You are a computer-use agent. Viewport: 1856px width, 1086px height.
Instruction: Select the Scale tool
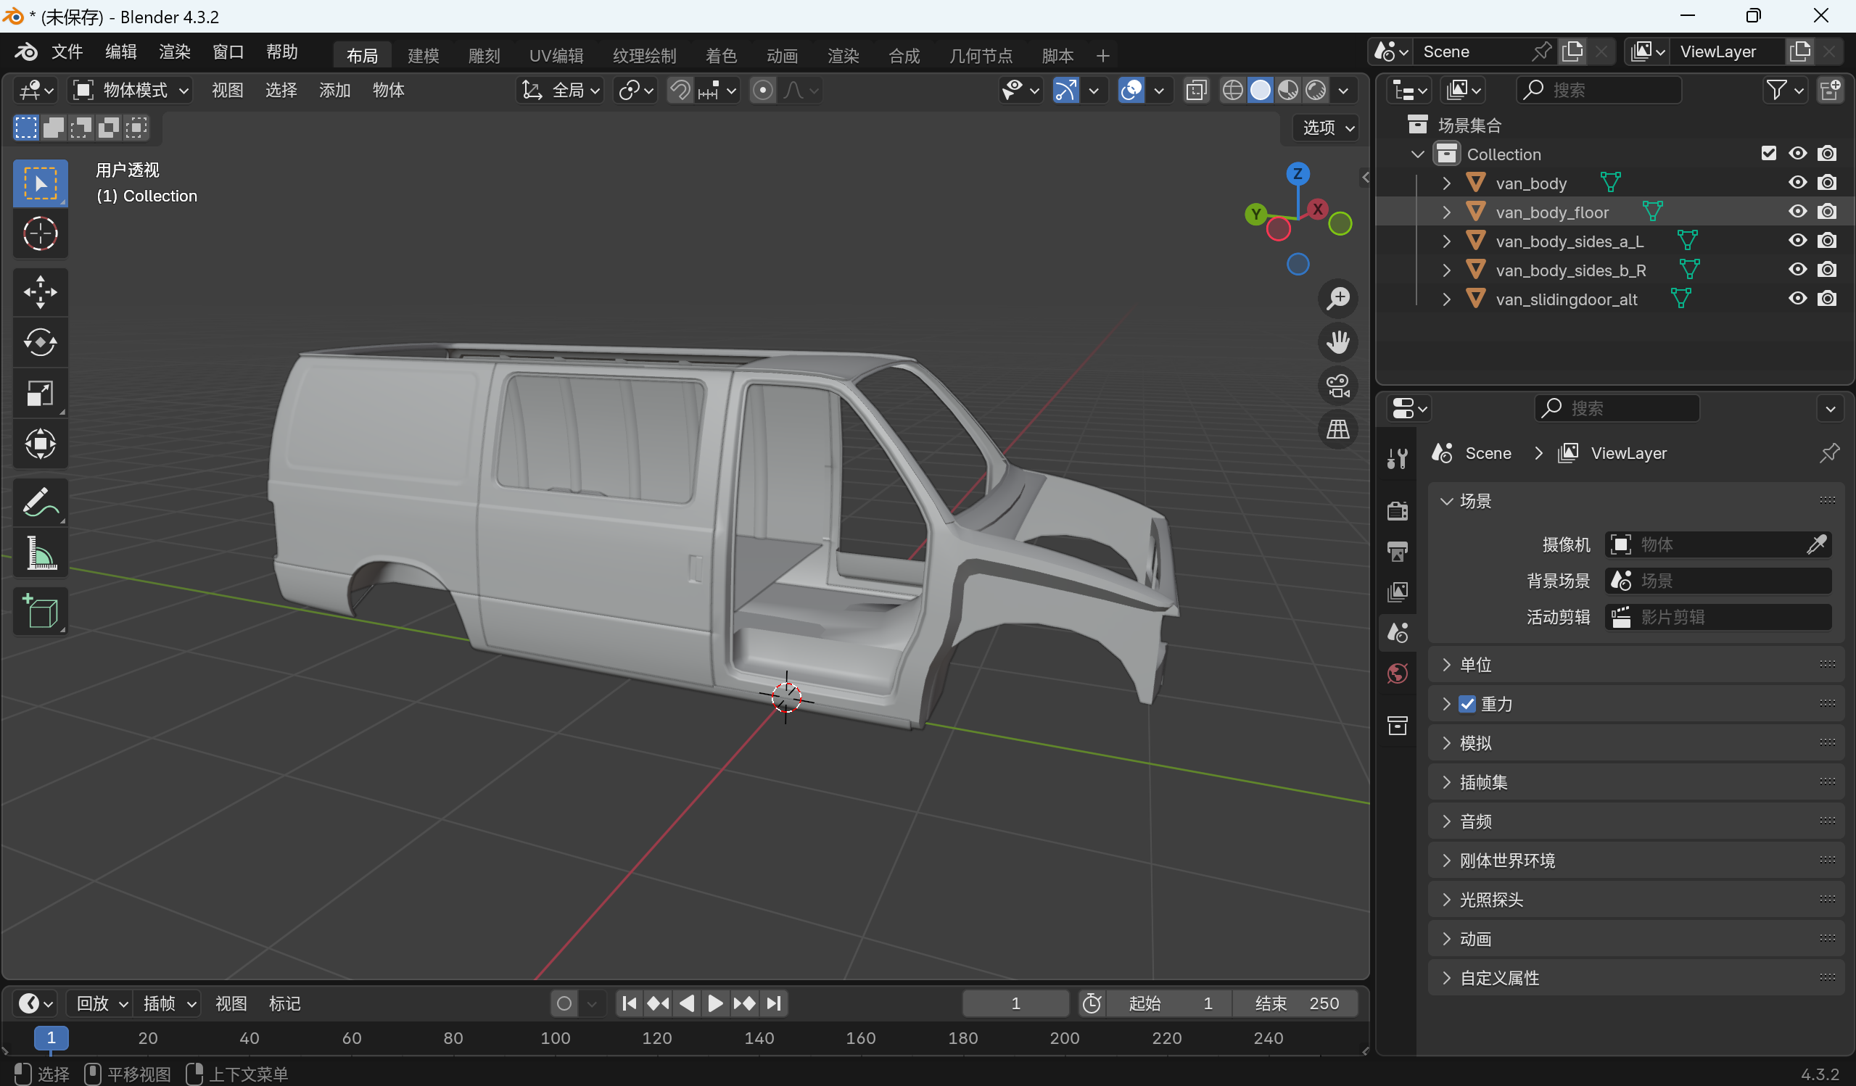[x=40, y=393]
